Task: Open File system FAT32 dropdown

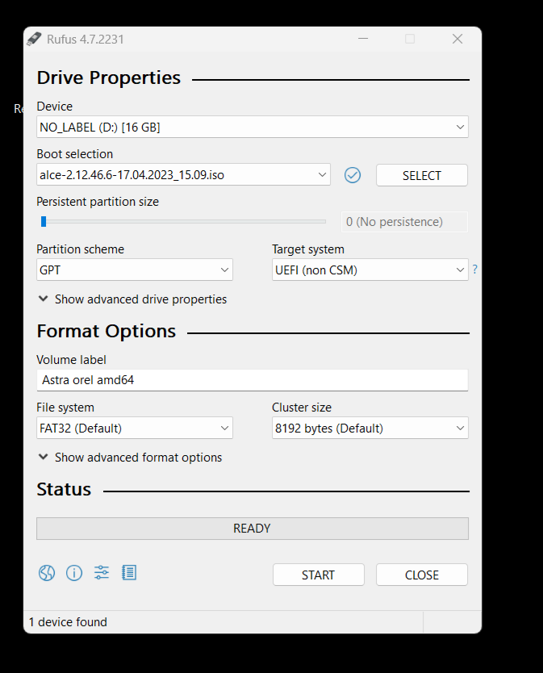Action: tap(135, 428)
